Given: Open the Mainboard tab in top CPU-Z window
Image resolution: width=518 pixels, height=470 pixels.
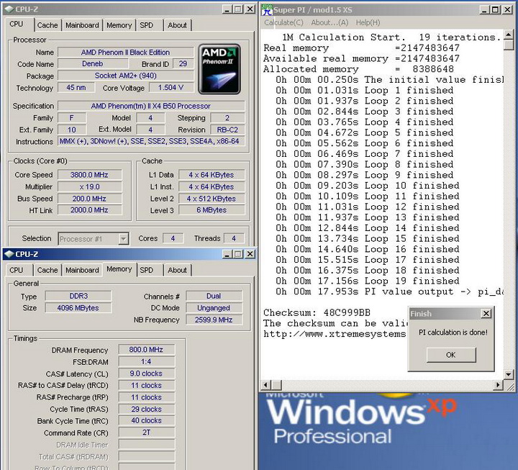Looking at the screenshot, I should 82,25.
